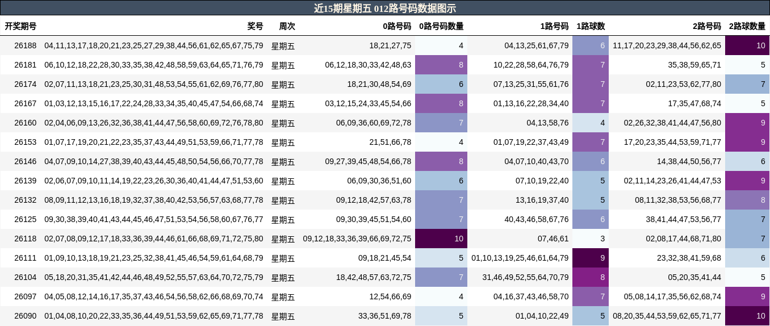Click dark purple count 10 in row 26118

coord(441,239)
